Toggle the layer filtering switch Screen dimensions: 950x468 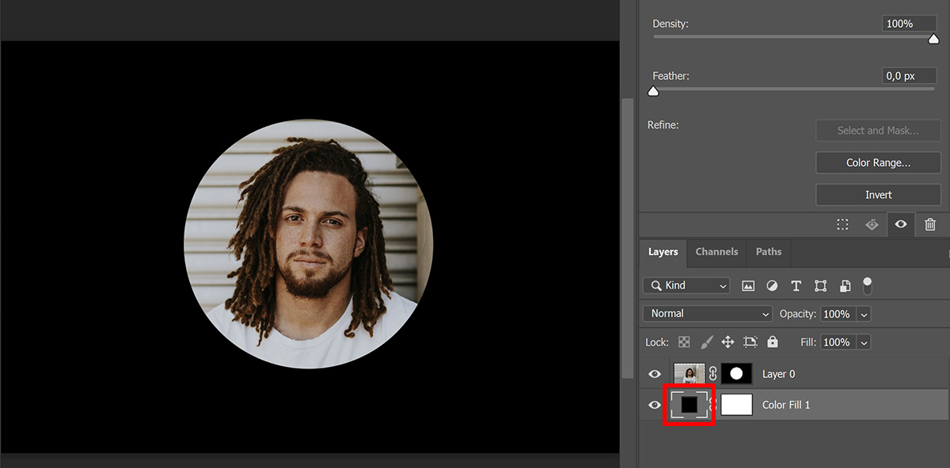pos(867,285)
